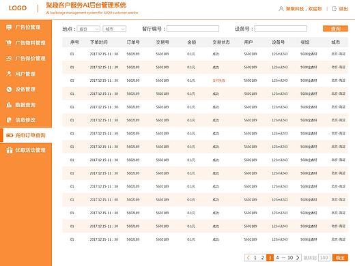Viewport: 355px width, 266px height.
Task: Open the 城市 city dropdown
Action: (114, 29)
